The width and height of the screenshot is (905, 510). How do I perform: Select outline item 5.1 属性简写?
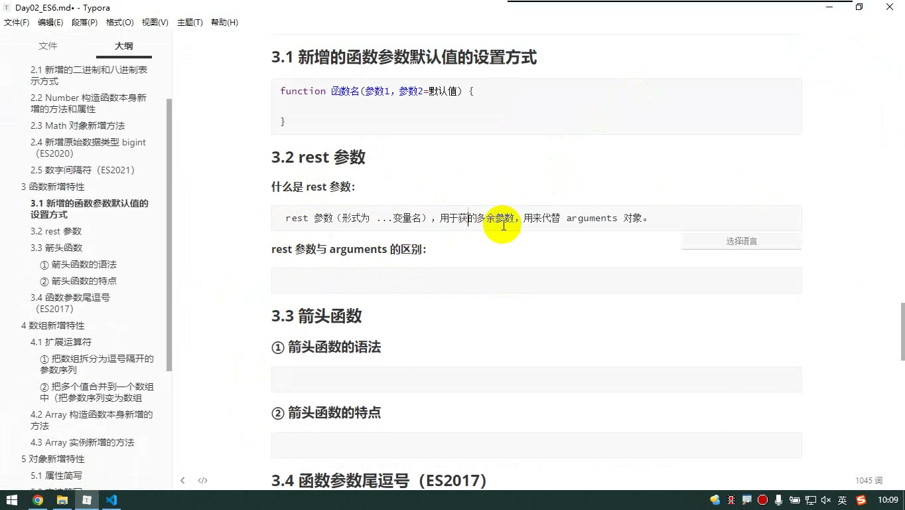click(x=56, y=475)
